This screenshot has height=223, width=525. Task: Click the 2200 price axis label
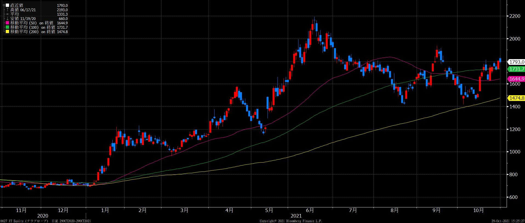coord(515,16)
